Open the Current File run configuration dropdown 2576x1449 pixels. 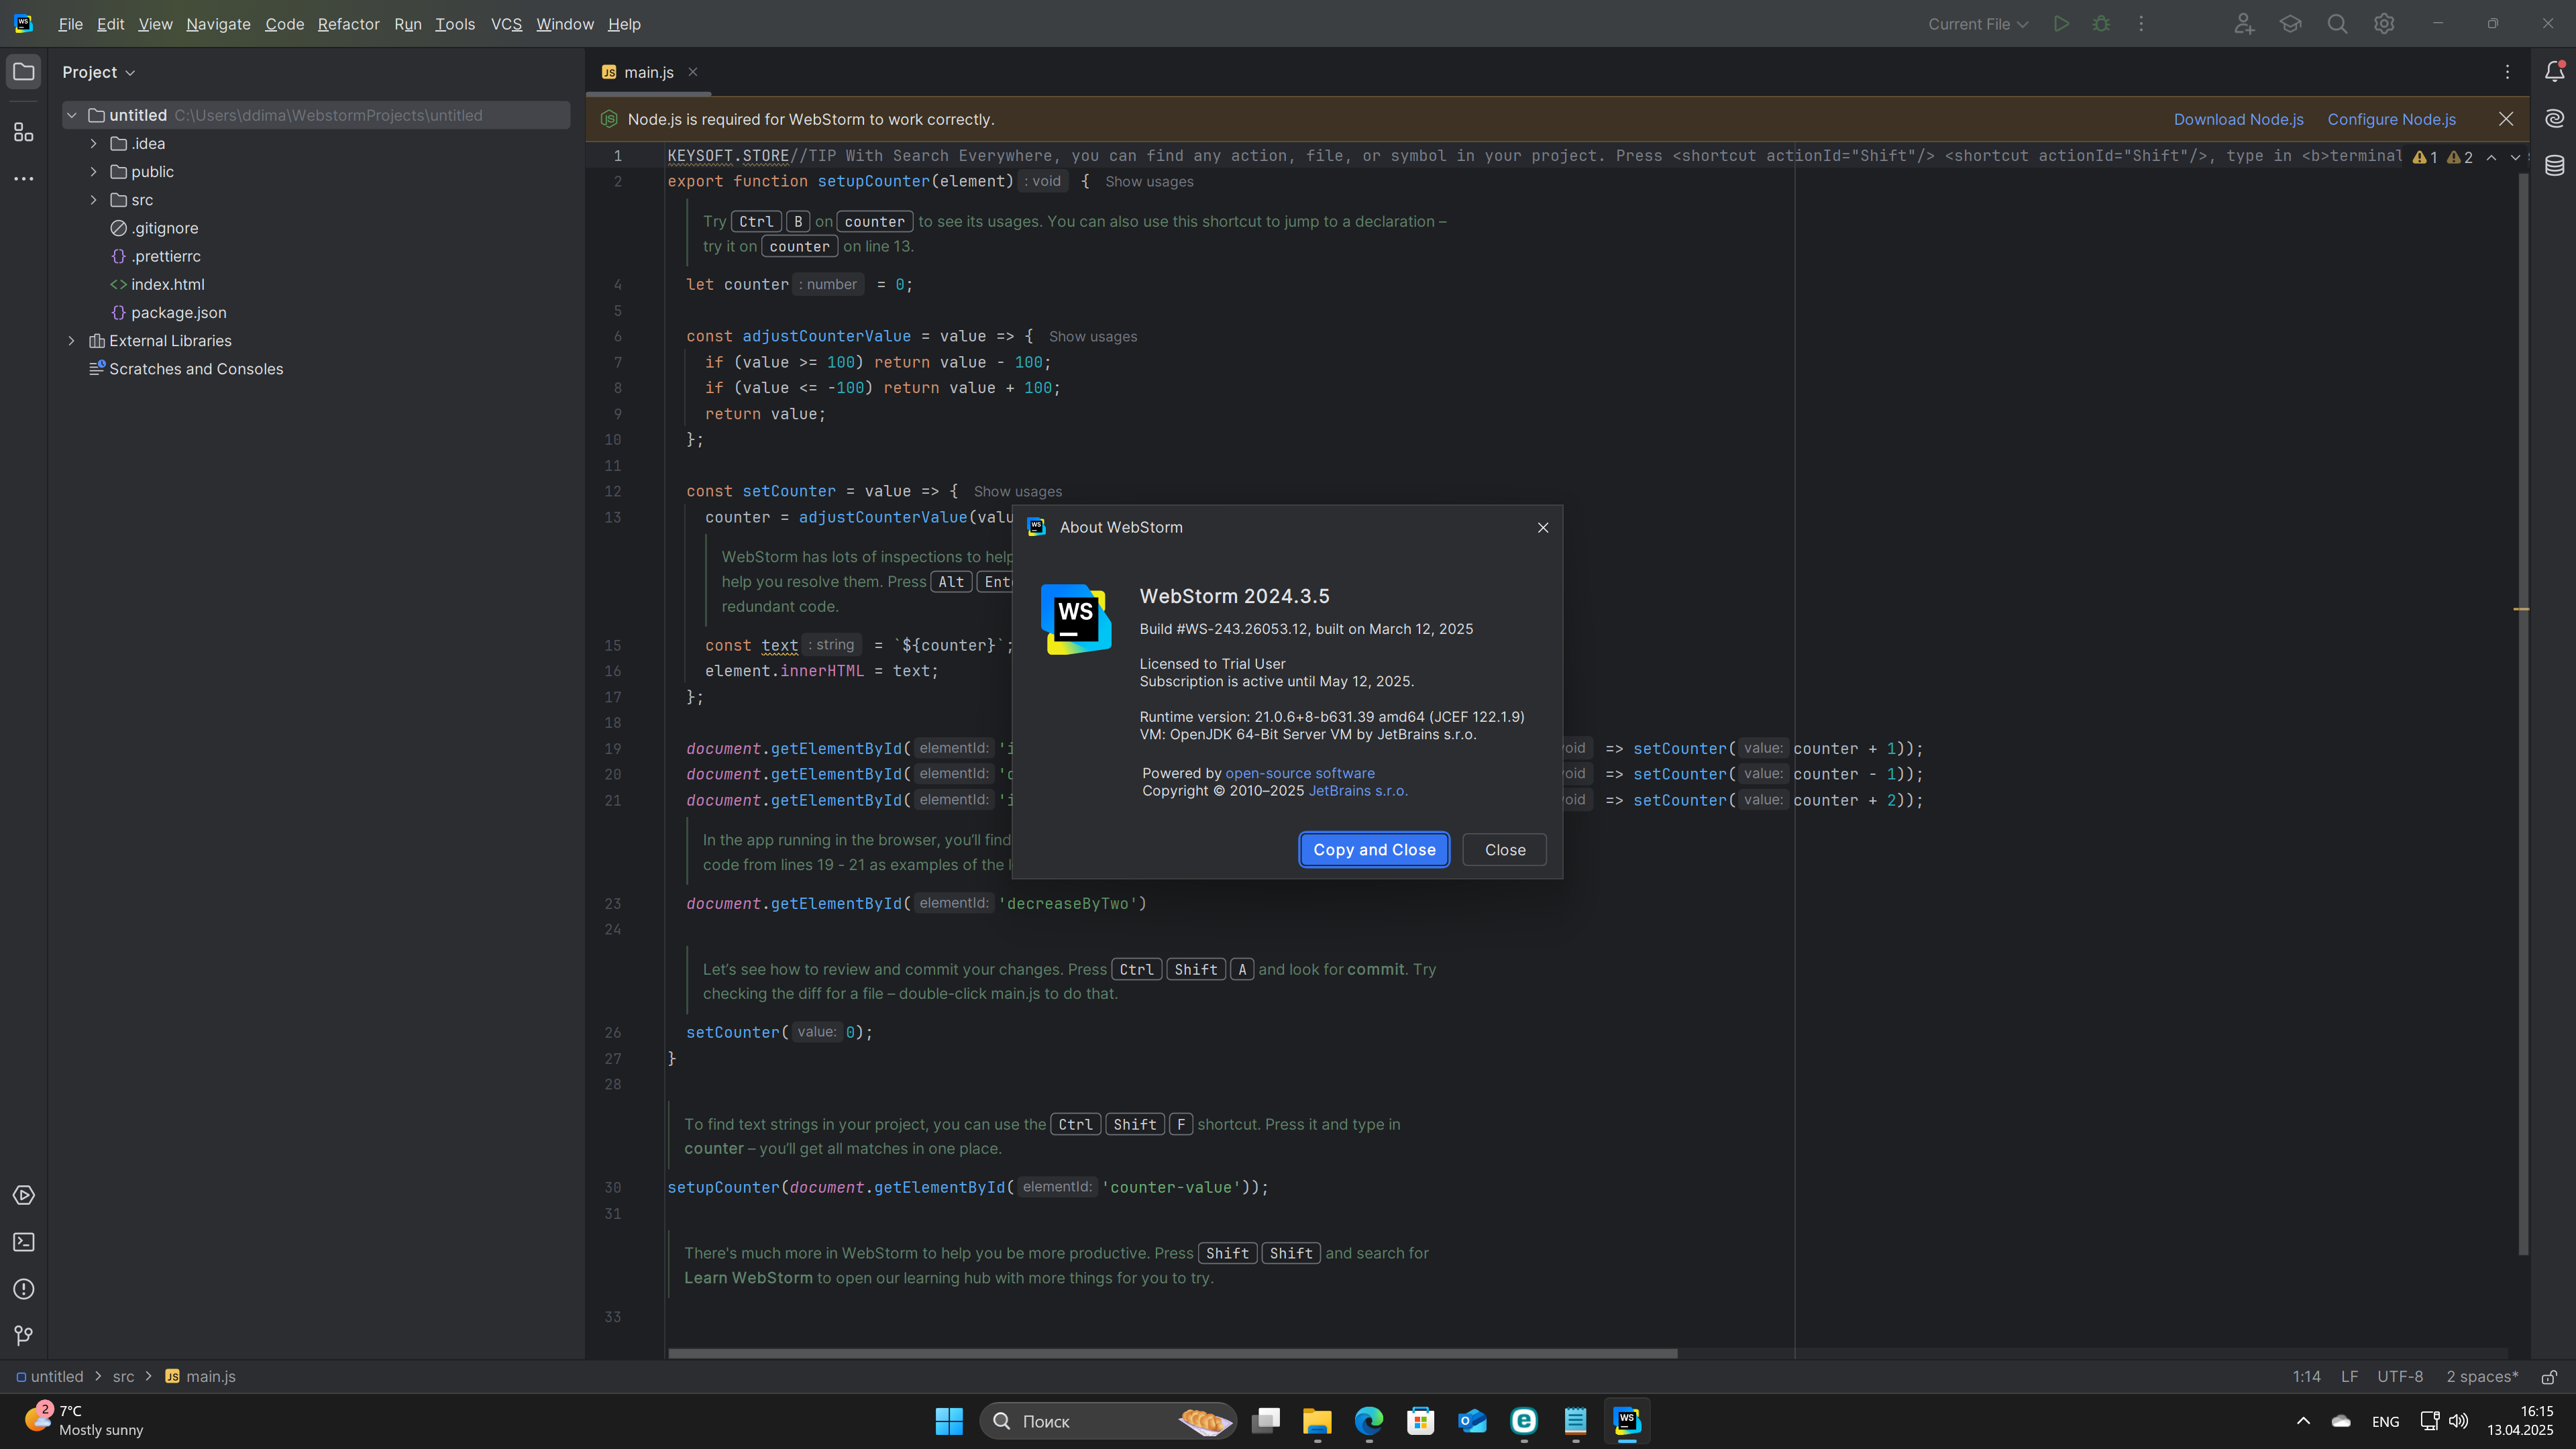(1977, 24)
